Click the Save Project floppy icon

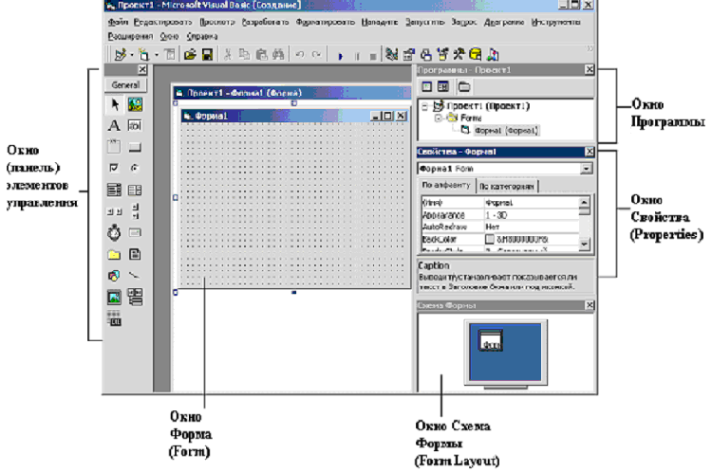point(207,55)
